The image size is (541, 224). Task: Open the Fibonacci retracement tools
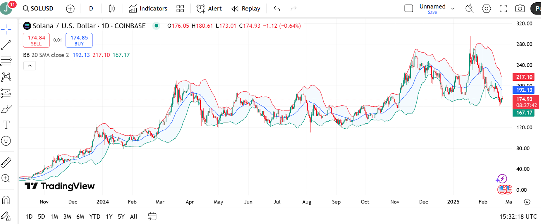click(6, 61)
